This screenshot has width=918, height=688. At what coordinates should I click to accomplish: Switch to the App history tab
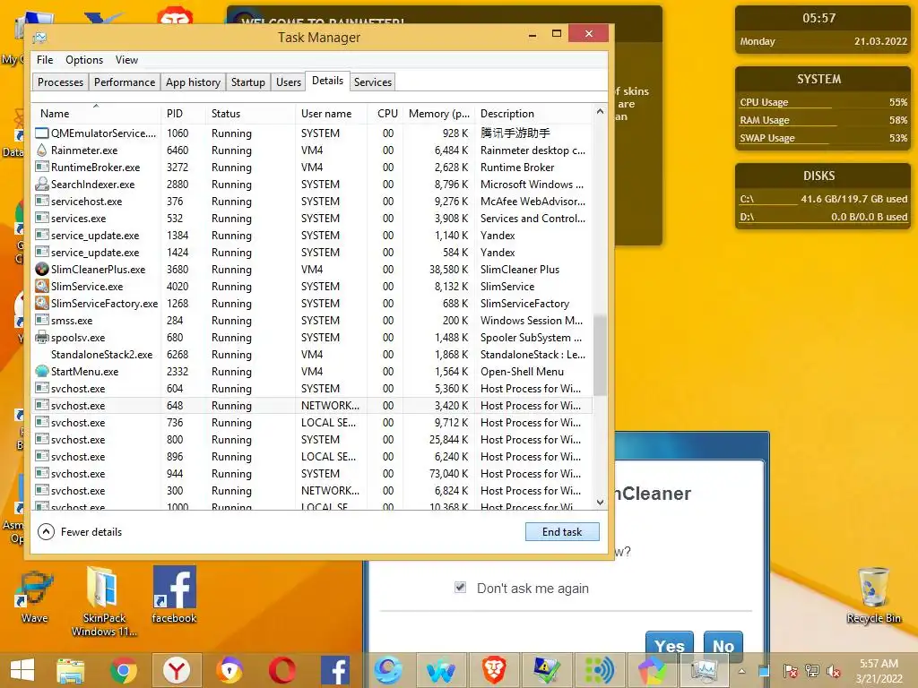[x=193, y=82]
